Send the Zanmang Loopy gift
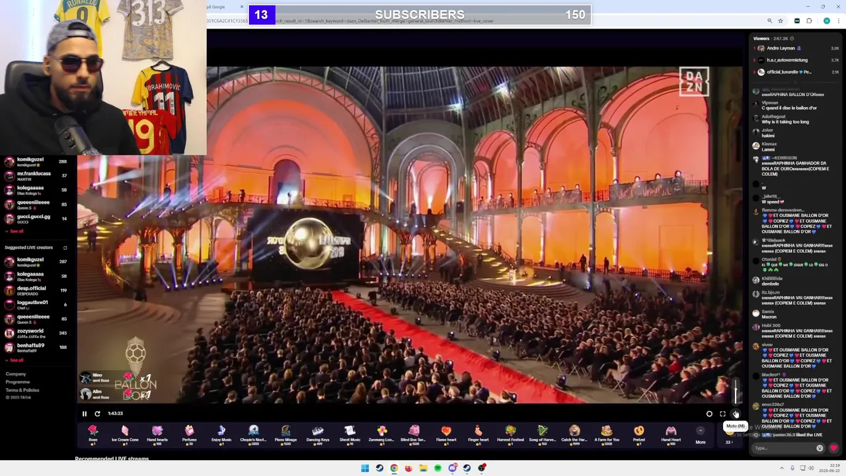This screenshot has width=846, height=476. pyautogui.click(x=381, y=434)
